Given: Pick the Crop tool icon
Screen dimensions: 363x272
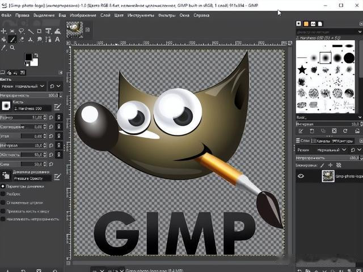Looking at the screenshot, I should coord(39,31).
